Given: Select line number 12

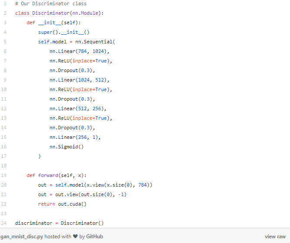Looking at the screenshot, I should [x=4, y=108].
